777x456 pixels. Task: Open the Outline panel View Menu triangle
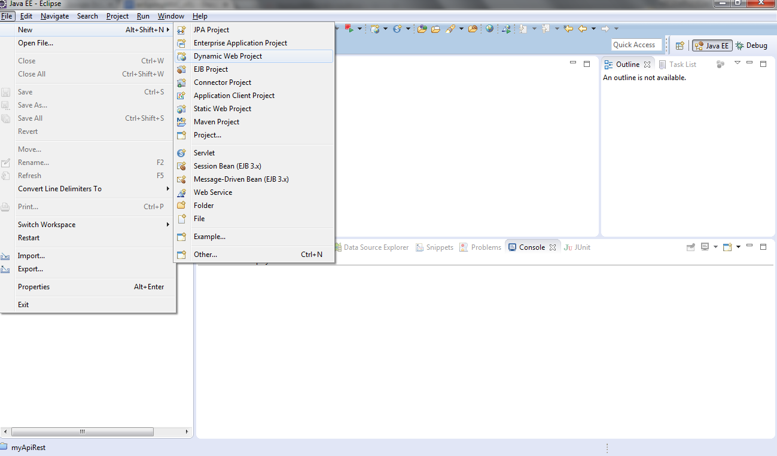point(738,63)
